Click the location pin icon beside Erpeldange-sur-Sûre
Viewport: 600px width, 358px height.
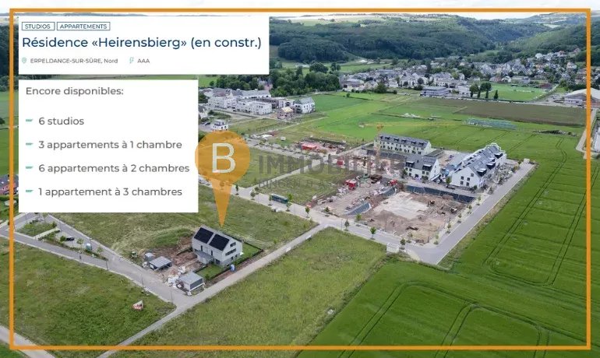coord(24,61)
